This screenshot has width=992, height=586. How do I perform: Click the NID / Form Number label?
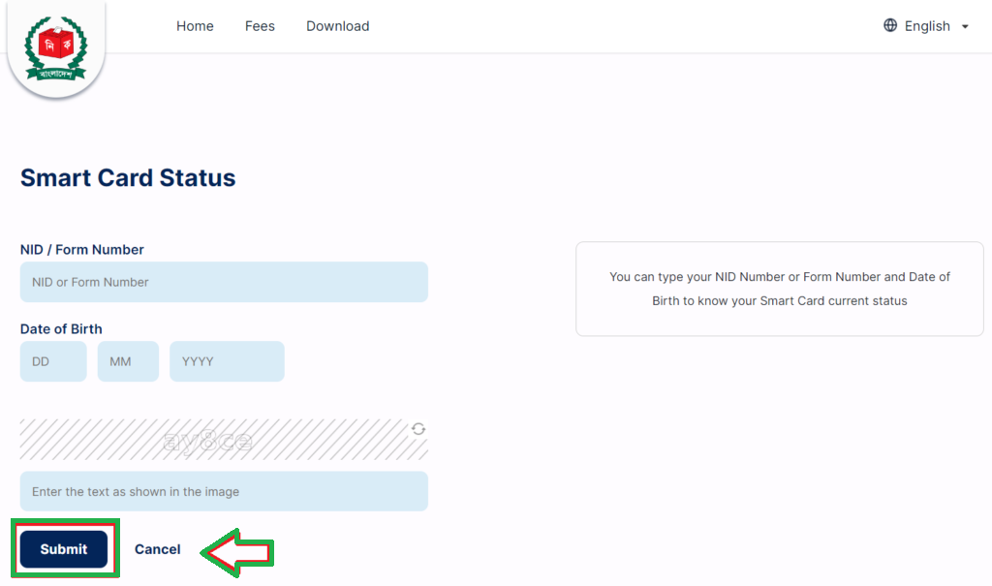pos(82,249)
